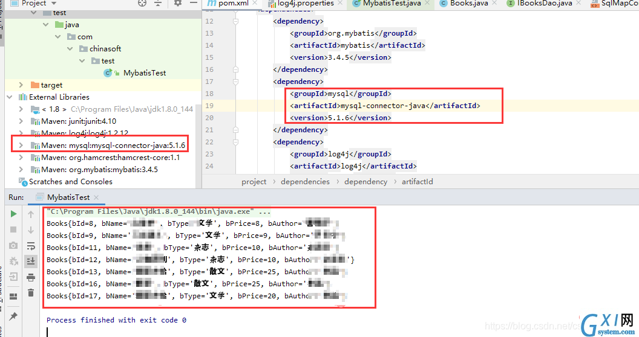This screenshot has width=639, height=337.
Task: Fold the dependency block at line 17
Action: coord(235,82)
